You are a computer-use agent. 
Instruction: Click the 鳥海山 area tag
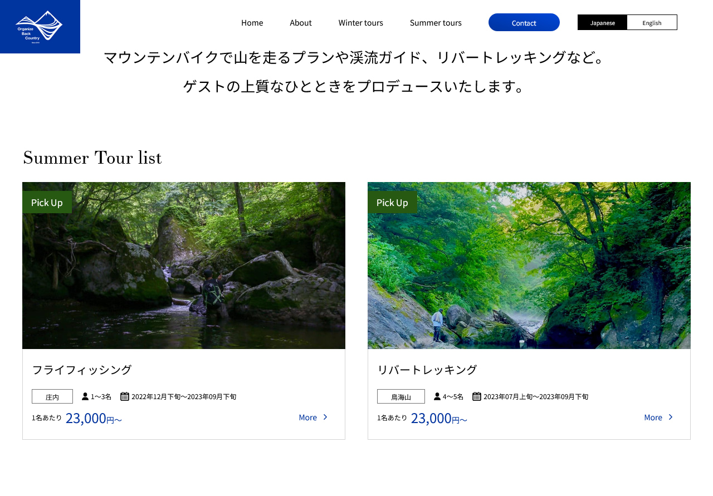401,396
